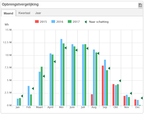The image size is (144, 114).
Task: Click the blue 2016 bar for Aug
Action: pos(94,77)
